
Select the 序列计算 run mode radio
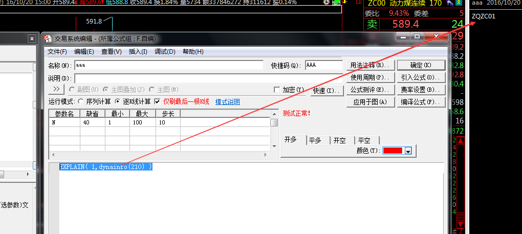click(x=80, y=101)
